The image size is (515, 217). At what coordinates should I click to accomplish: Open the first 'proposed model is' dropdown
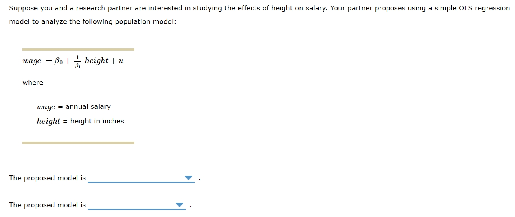(188, 178)
